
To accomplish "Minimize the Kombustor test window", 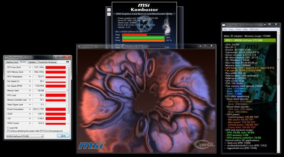I will pos(200,46).
